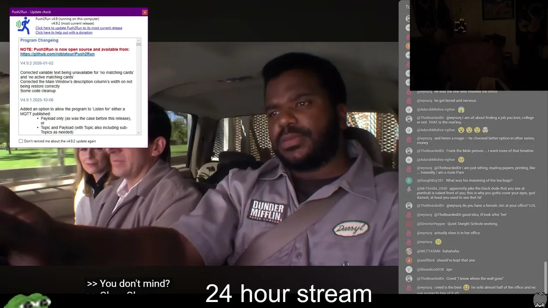548x308 pixels.
Task: Click wyrazq avatar beside 'and heres a magic'
Action: (x=409, y=139)
